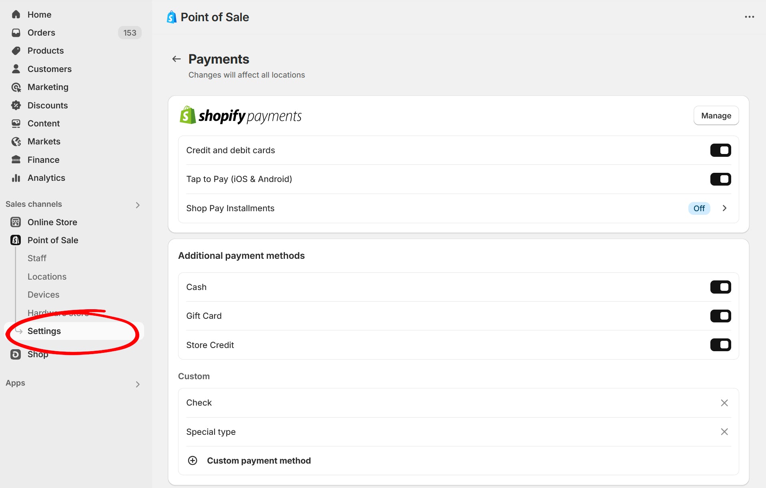This screenshot has height=488, width=766.
Task: Switch off the Store Credit toggle
Action: pyautogui.click(x=720, y=345)
